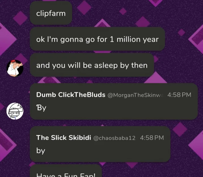Select the lowercase 'by' message text

[41, 150]
